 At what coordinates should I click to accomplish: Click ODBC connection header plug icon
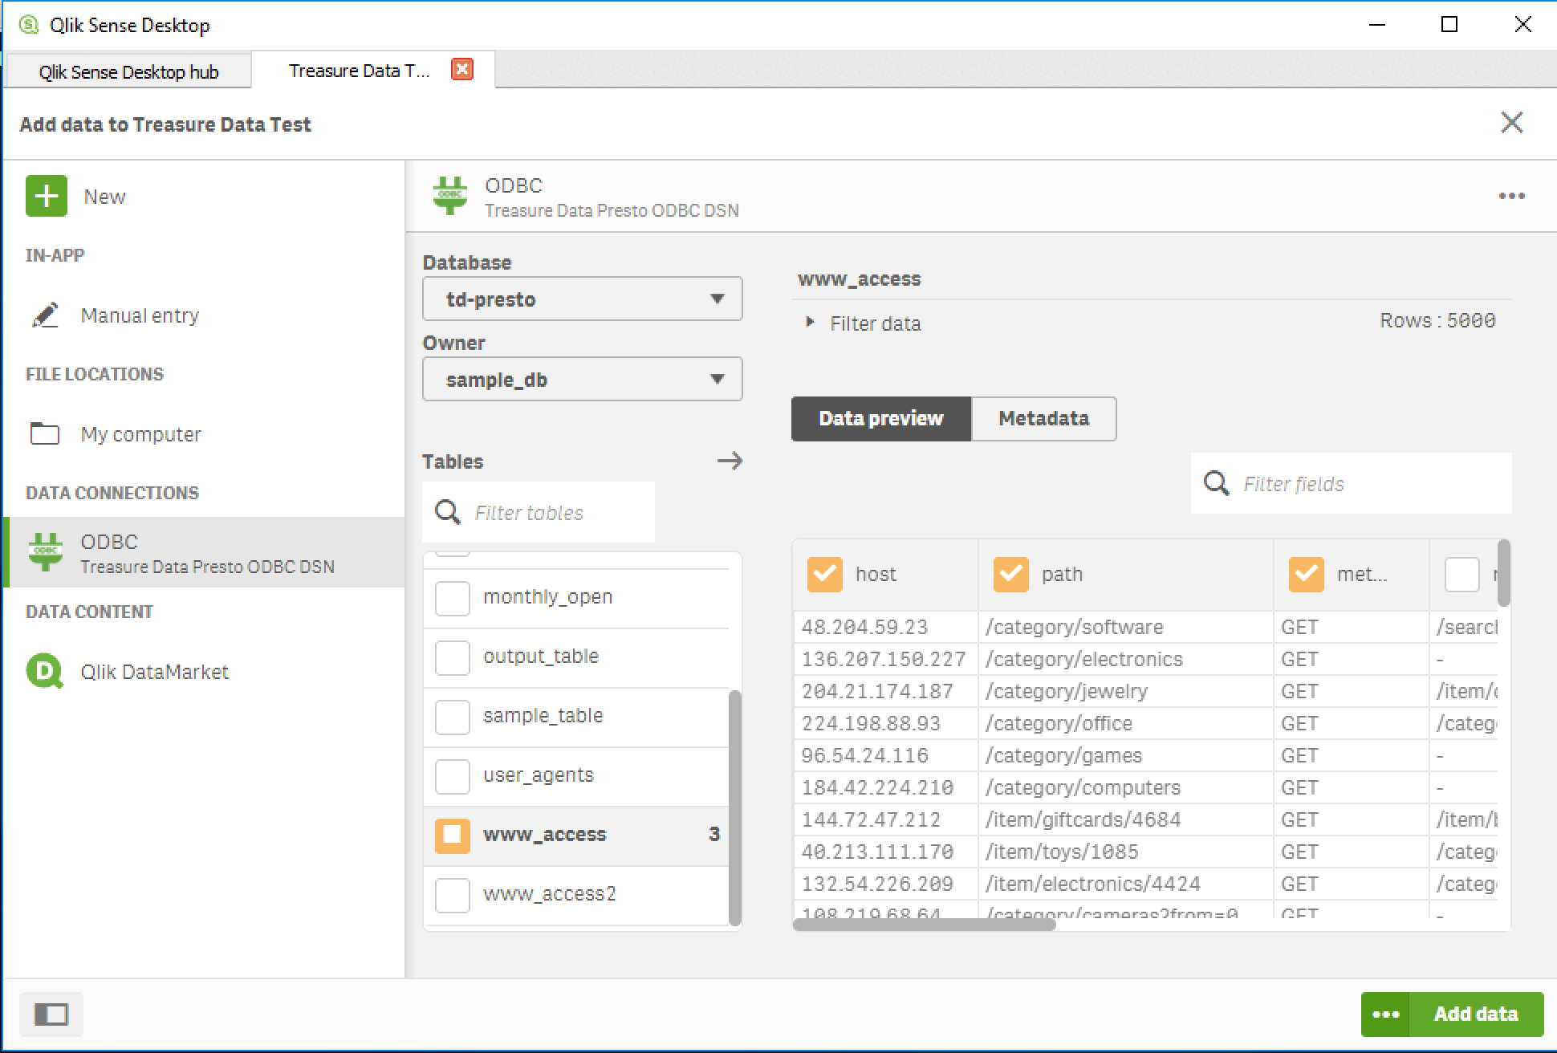(x=450, y=196)
